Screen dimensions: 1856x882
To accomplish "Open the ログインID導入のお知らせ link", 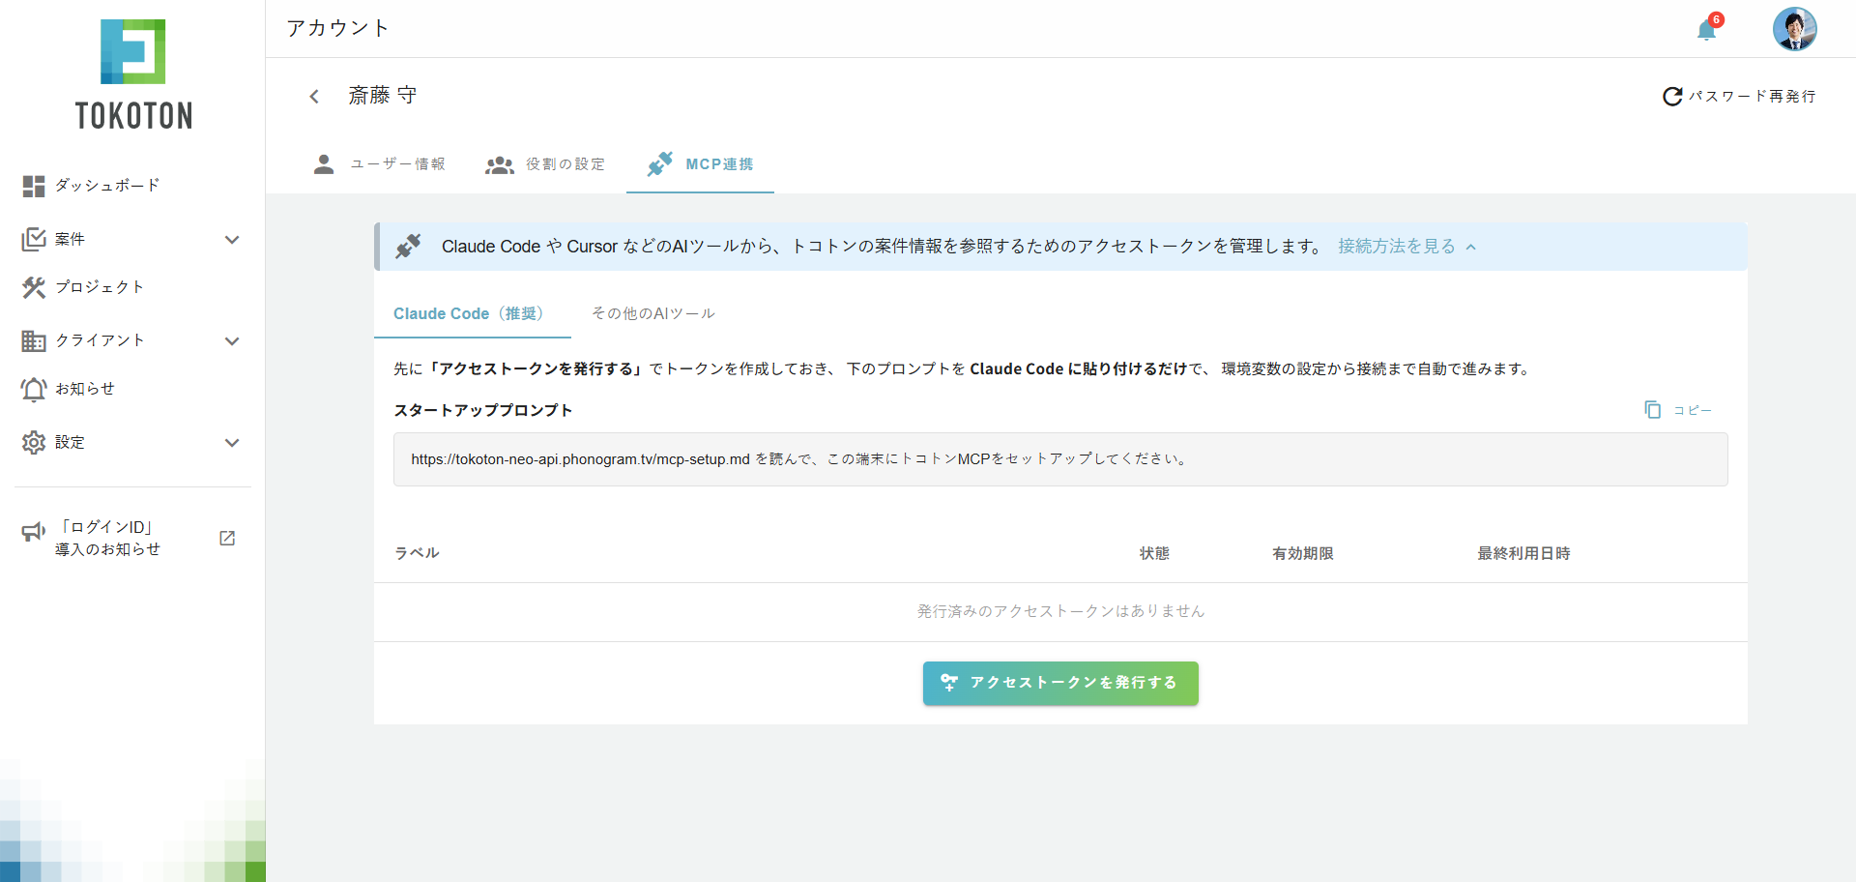I will coord(107,538).
